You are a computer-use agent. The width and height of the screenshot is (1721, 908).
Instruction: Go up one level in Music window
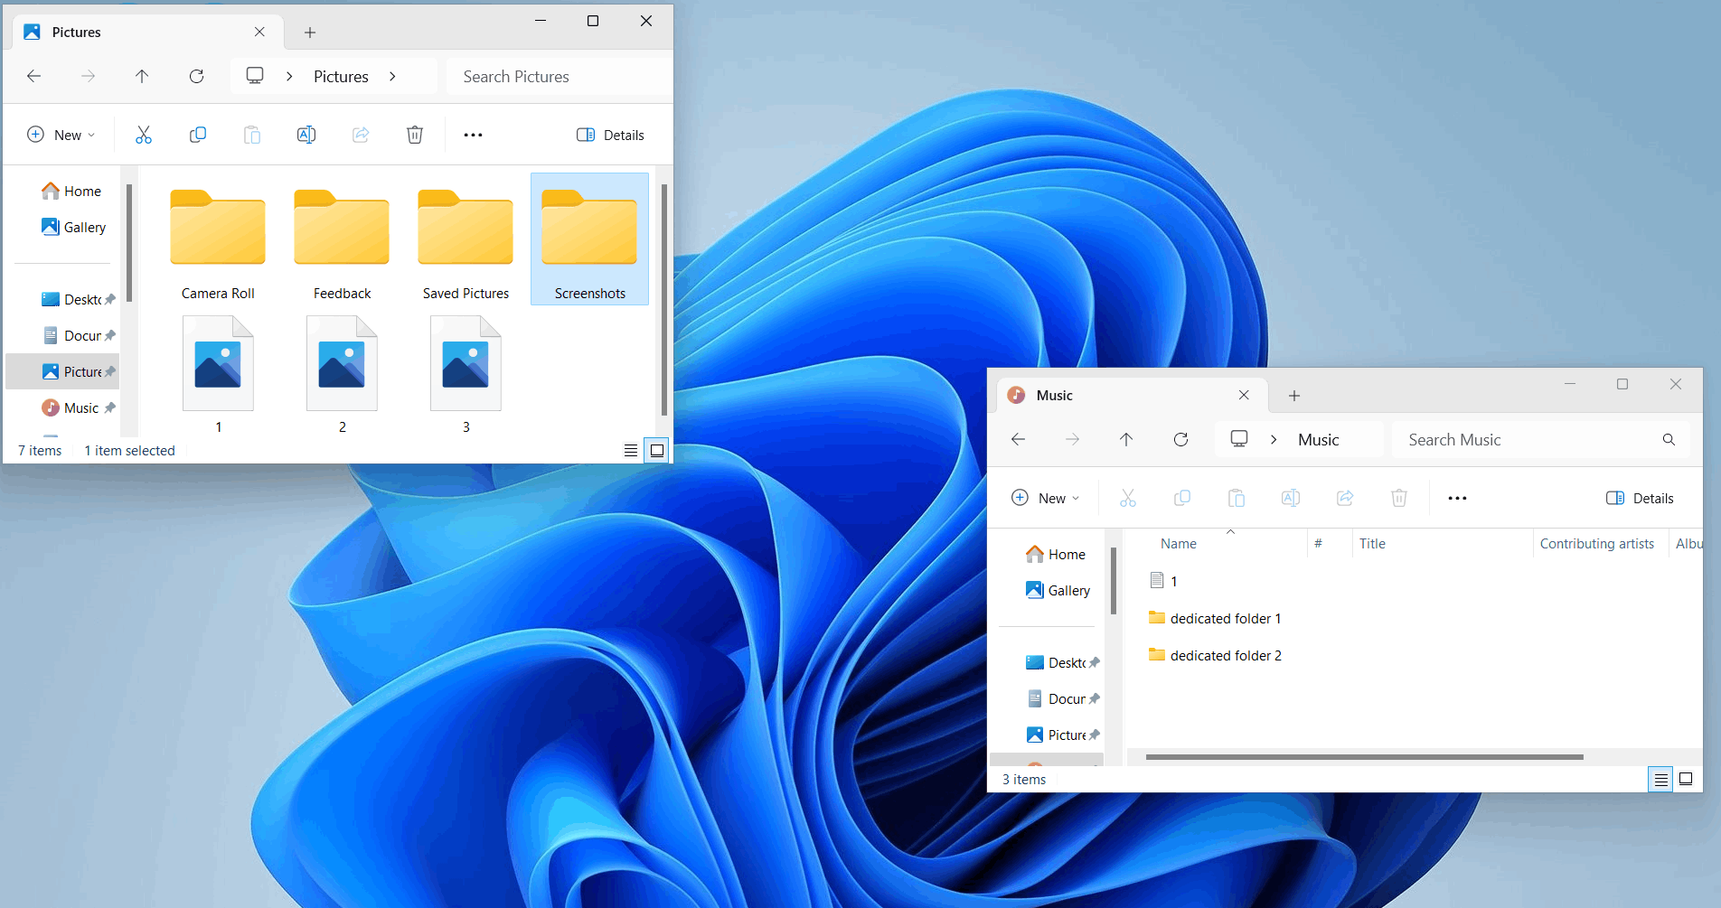pyautogui.click(x=1126, y=440)
